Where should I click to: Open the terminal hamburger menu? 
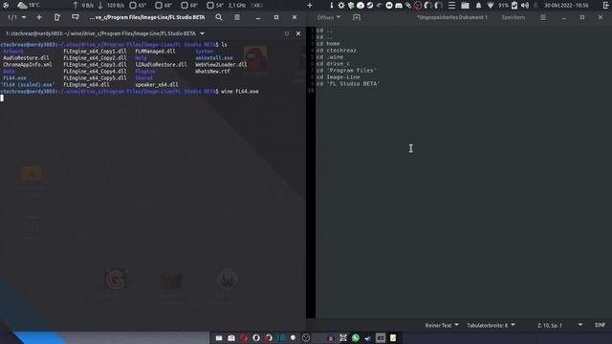[237, 17]
